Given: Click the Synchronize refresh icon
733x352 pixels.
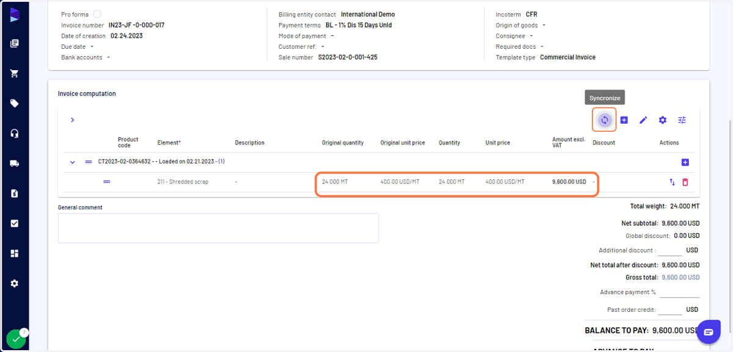Looking at the screenshot, I should pos(604,120).
